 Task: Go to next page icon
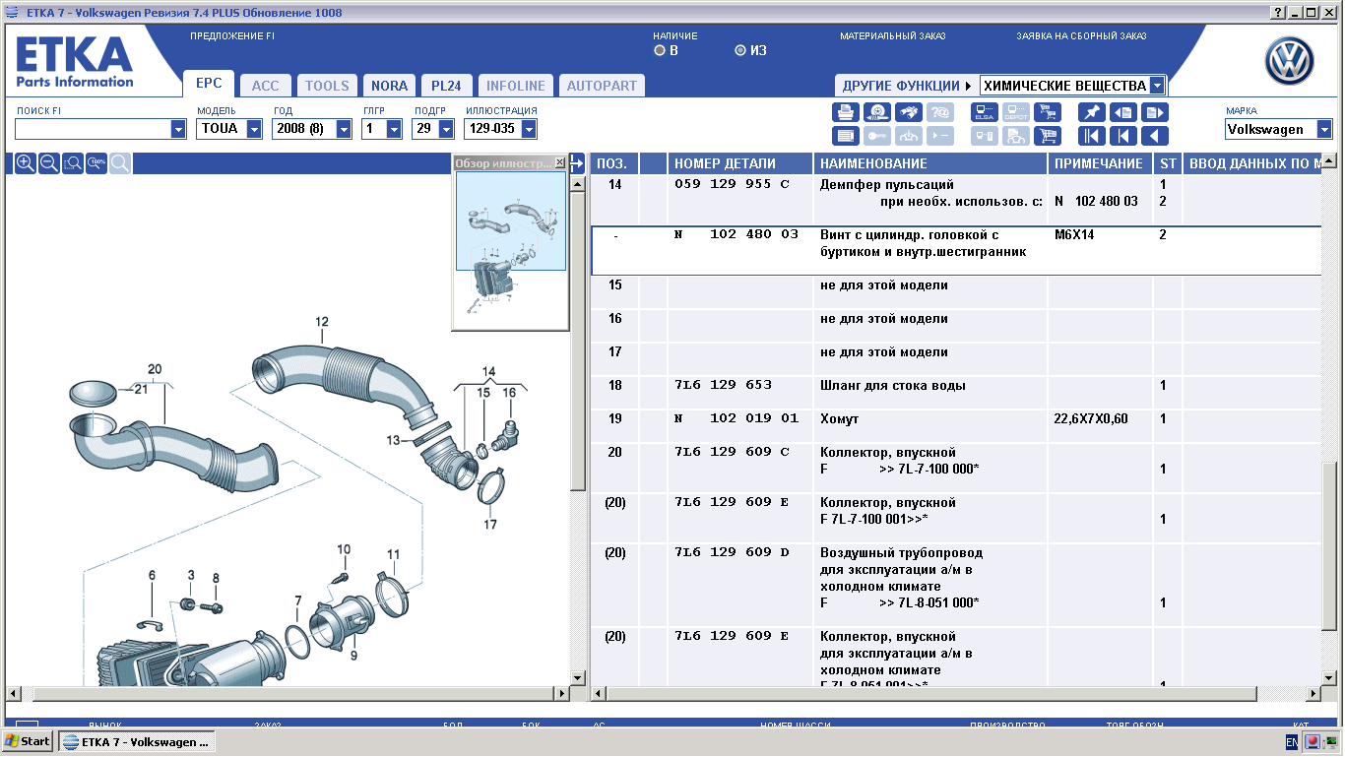pyautogui.click(x=1155, y=112)
